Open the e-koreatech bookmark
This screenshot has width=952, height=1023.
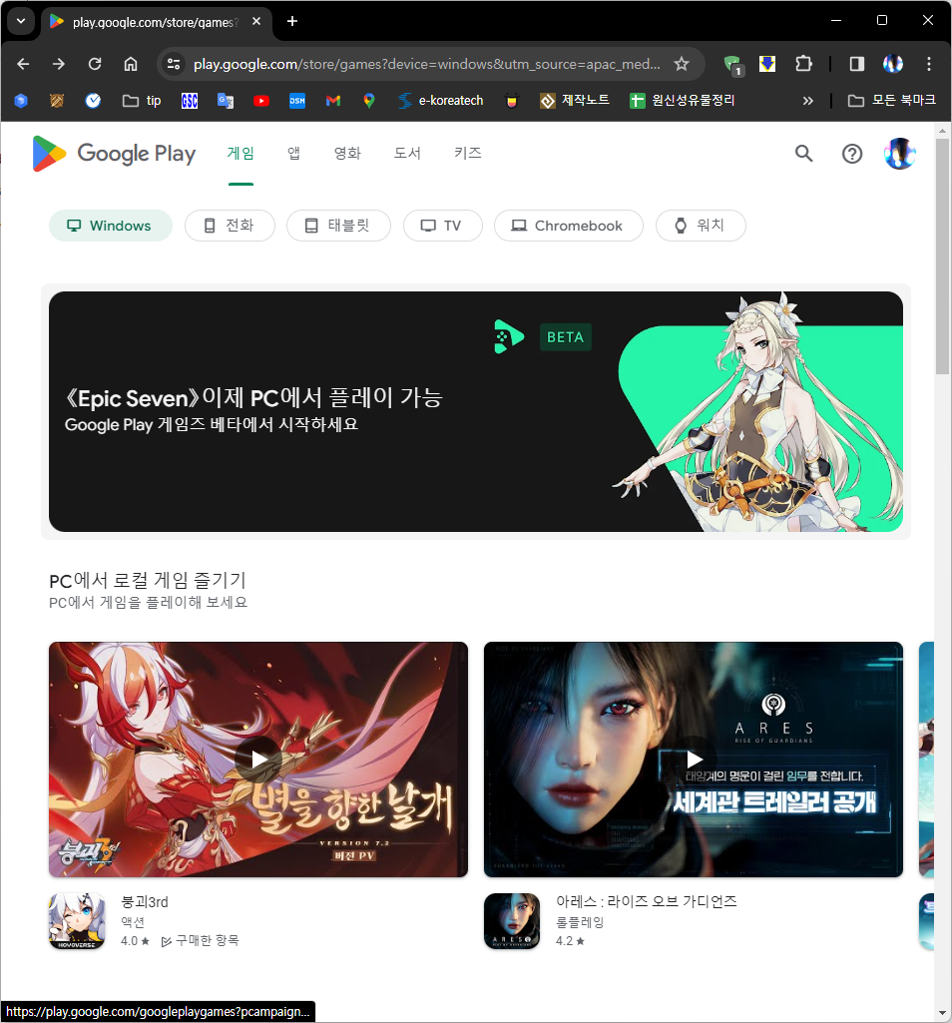point(440,101)
